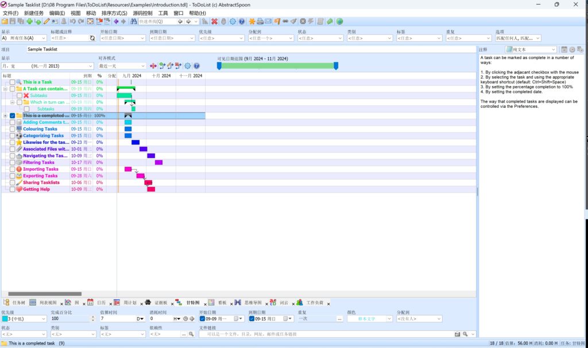Click the printer icon in toolbar

260,21
